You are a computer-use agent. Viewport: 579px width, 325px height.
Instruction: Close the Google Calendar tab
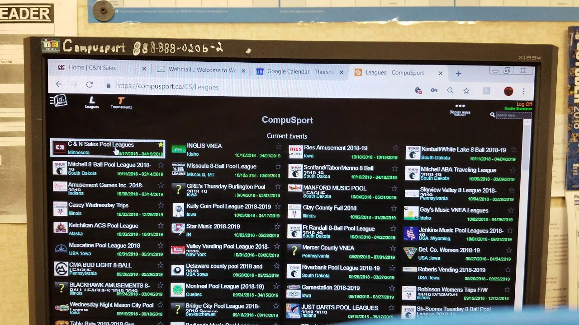pos(342,72)
